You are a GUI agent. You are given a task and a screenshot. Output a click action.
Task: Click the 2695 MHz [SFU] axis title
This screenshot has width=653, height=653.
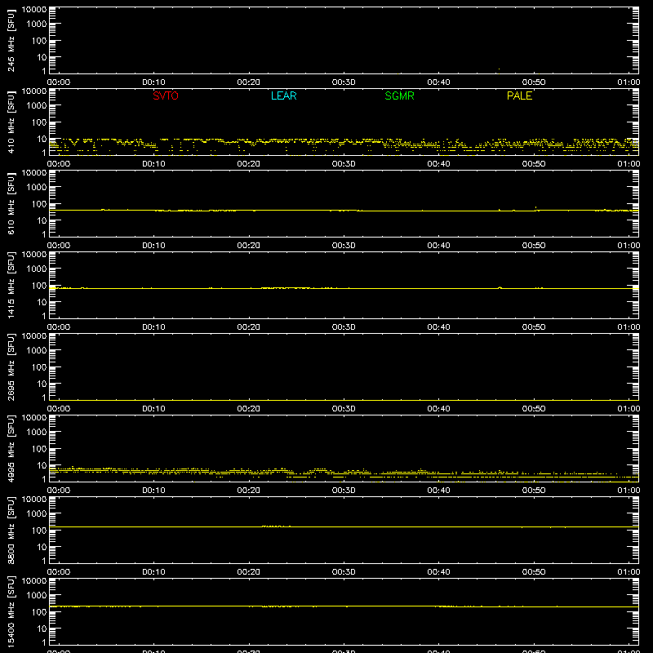point(11,367)
